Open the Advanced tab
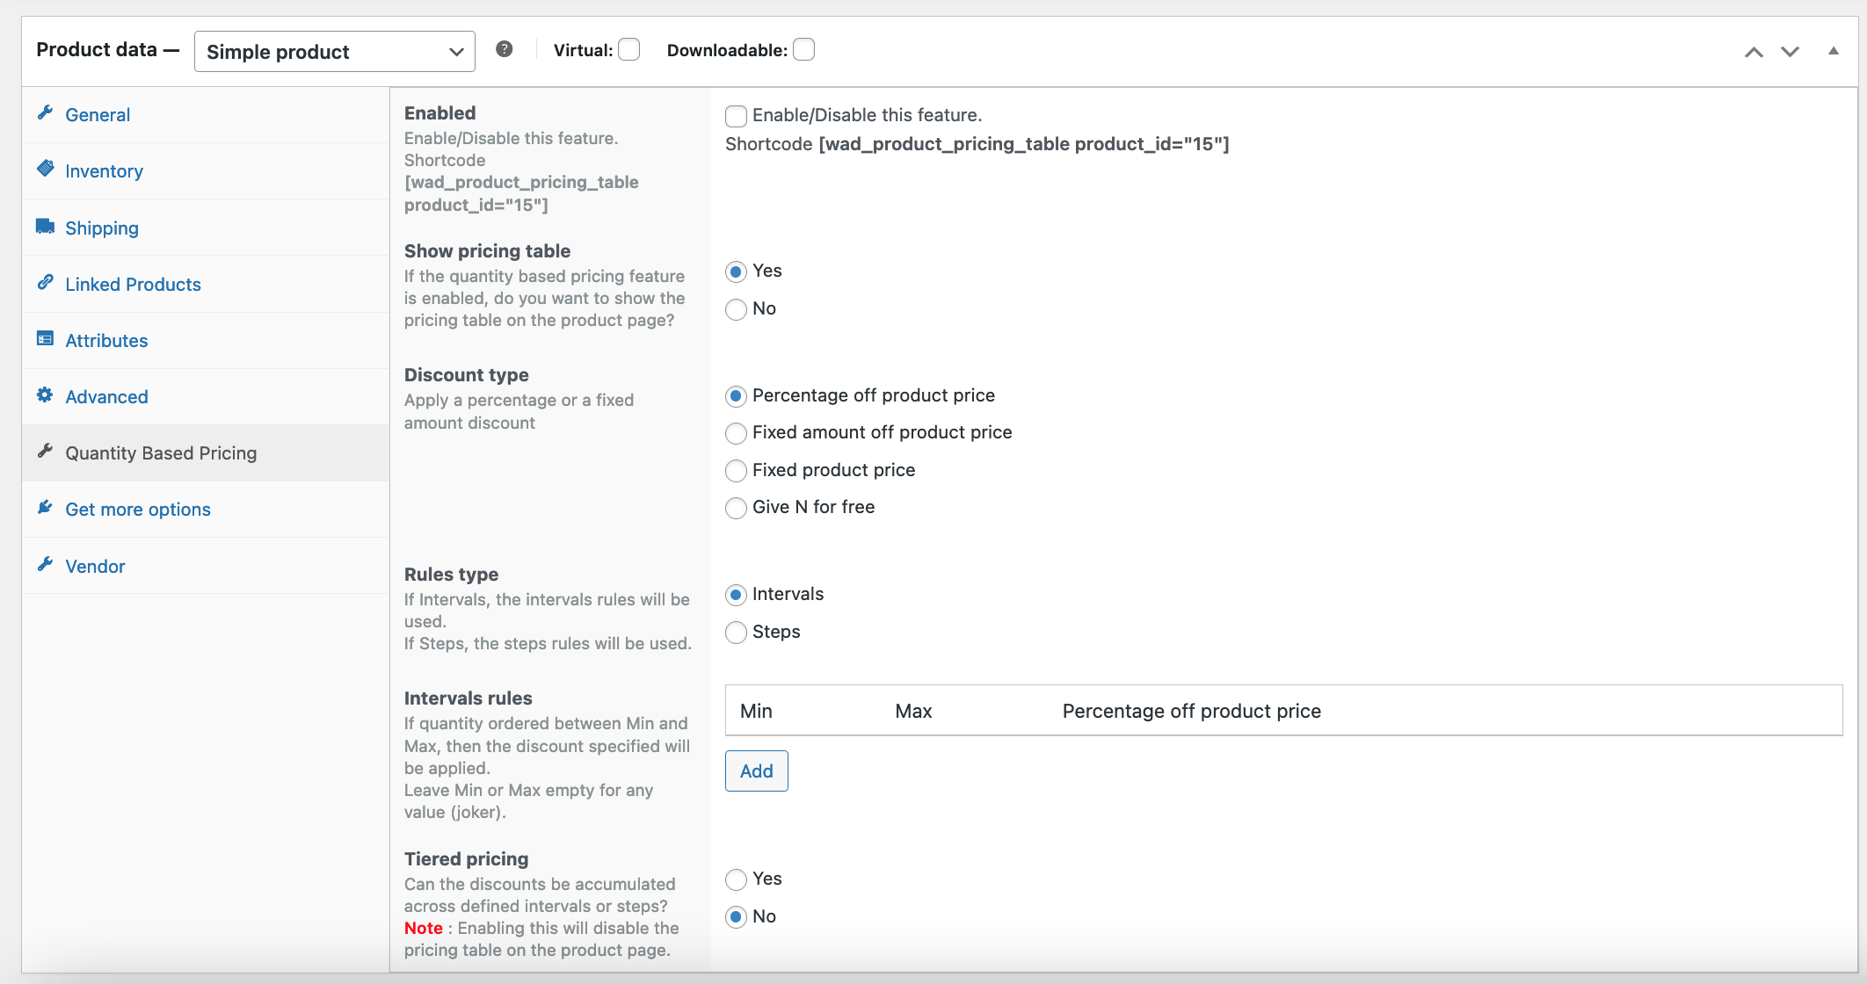The width and height of the screenshot is (1867, 984). pyautogui.click(x=206, y=396)
